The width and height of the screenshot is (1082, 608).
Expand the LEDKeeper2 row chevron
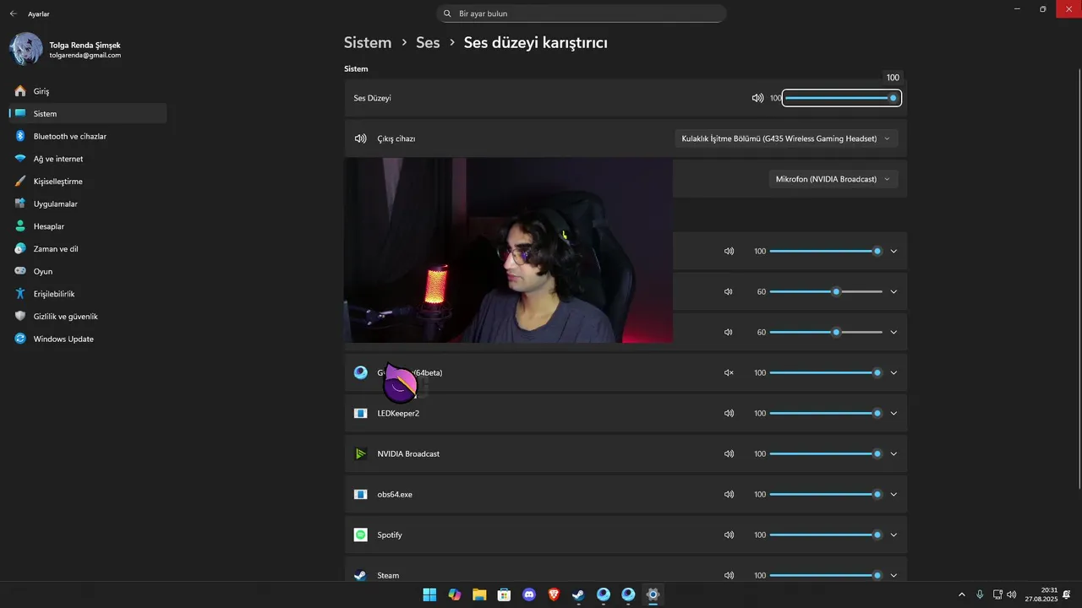(x=893, y=413)
